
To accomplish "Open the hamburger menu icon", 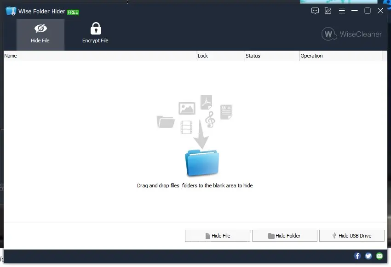I will pos(342,11).
